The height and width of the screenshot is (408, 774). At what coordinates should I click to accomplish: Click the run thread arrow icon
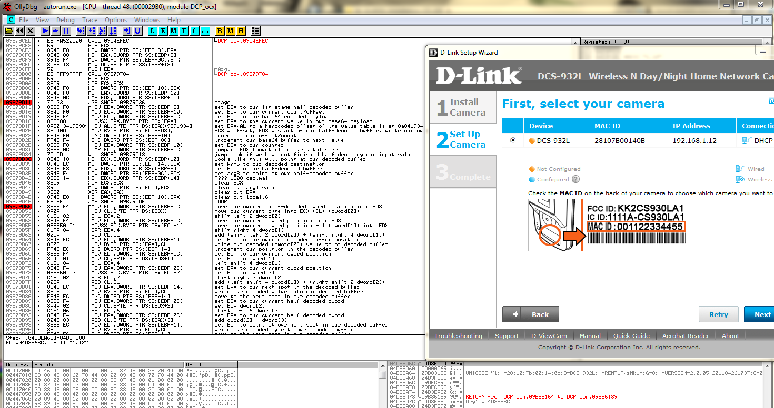pyautogui.click(x=55, y=31)
